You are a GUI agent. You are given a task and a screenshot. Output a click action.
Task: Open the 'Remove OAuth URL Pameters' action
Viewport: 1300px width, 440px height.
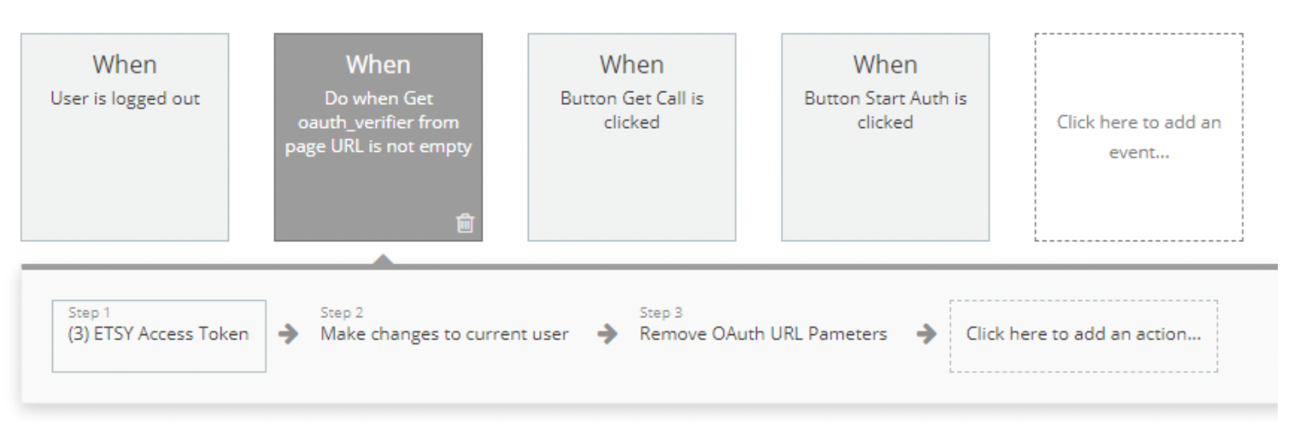[x=764, y=334]
